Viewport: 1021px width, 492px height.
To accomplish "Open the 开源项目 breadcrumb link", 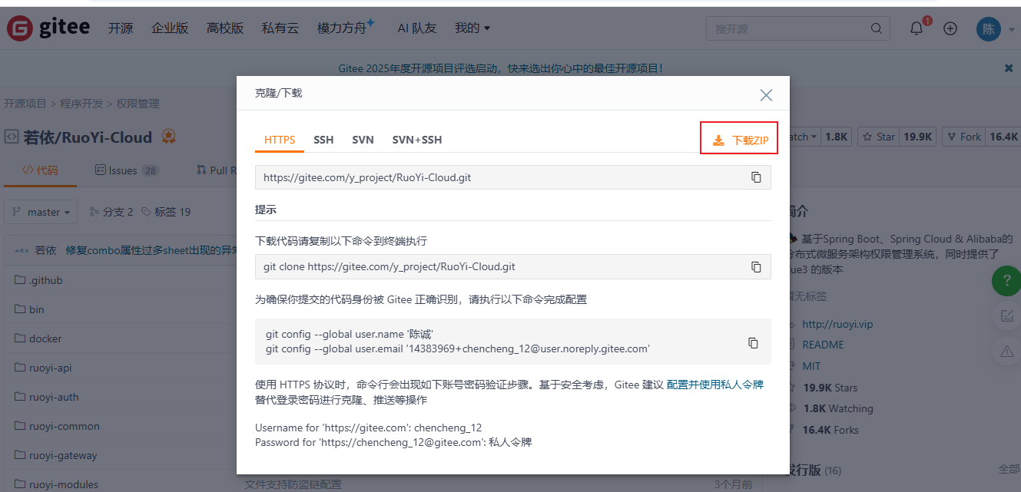I will tap(25, 104).
